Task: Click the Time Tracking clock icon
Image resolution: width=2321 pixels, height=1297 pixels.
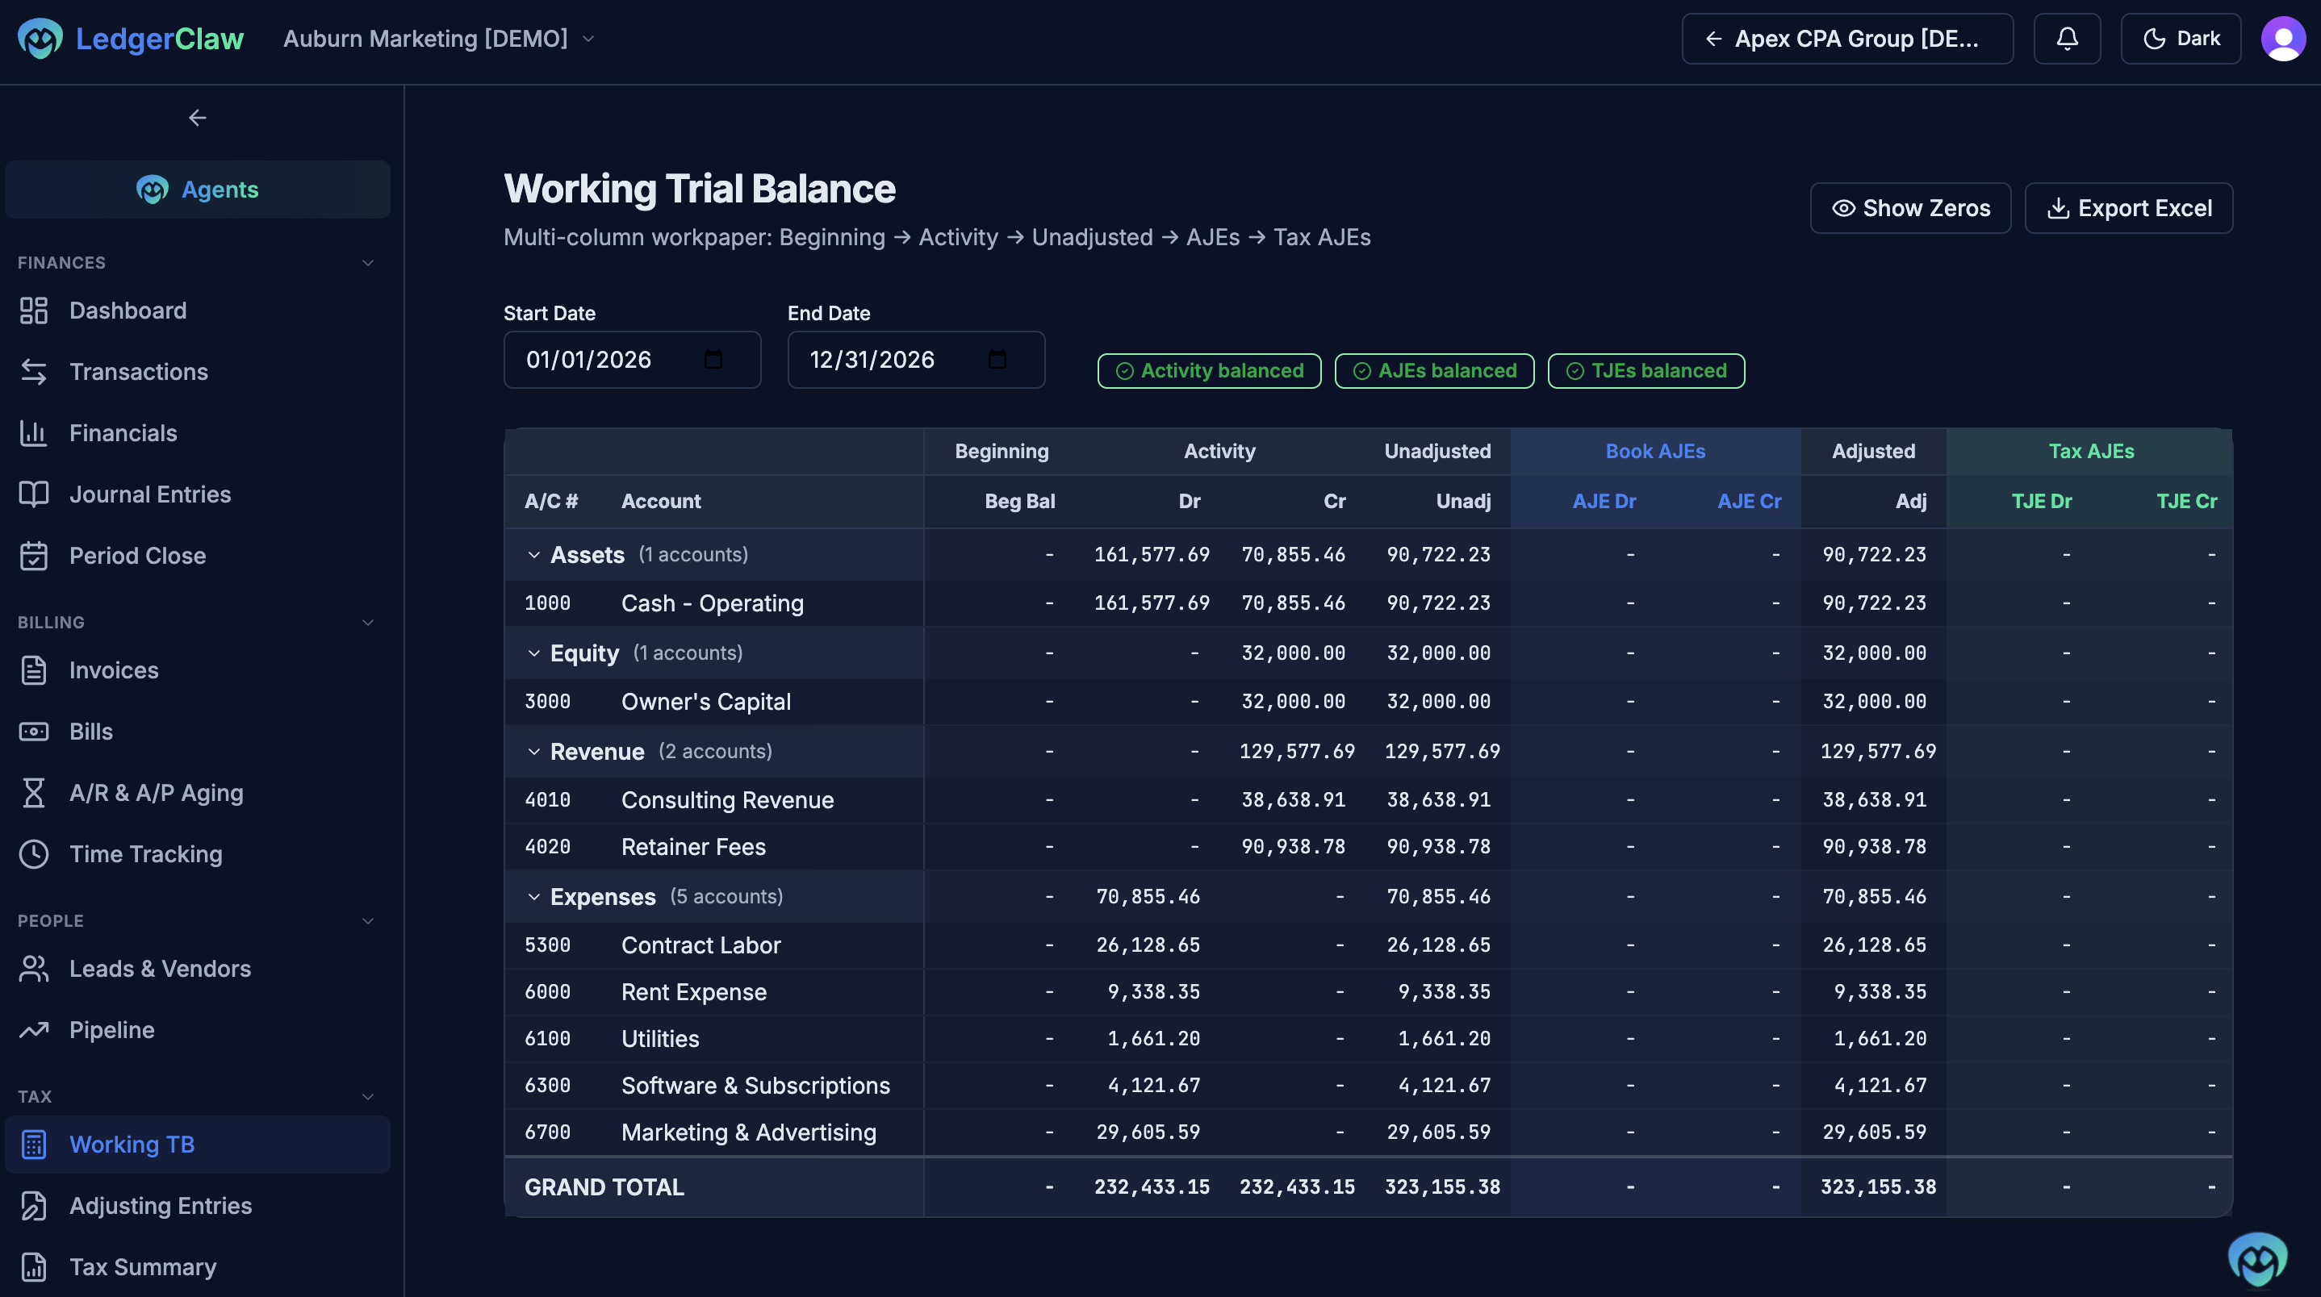Action: click(x=33, y=854)
